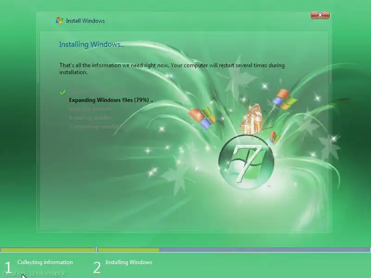Click the "Collecting information" progress bar

[48, 250]
